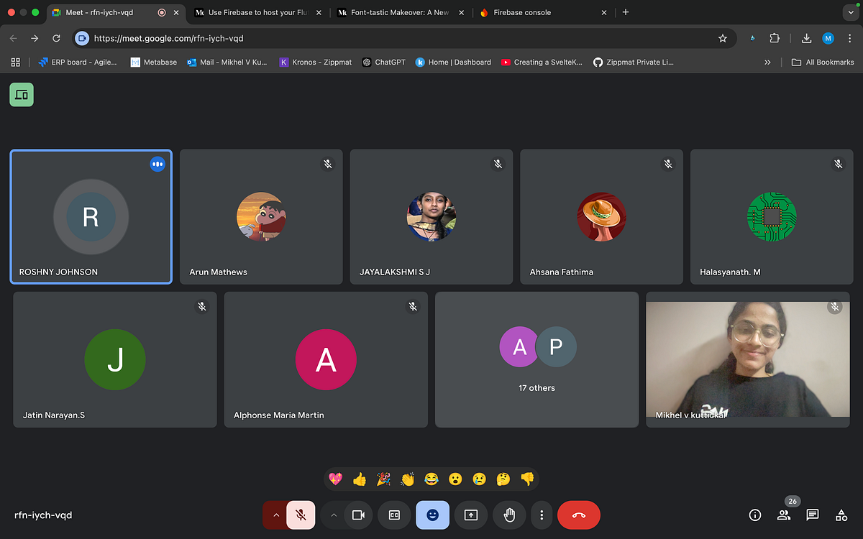The width and height of the screenshot is (863, 539).
Task: Open Chrome's downloads icon
Action: 806,38
